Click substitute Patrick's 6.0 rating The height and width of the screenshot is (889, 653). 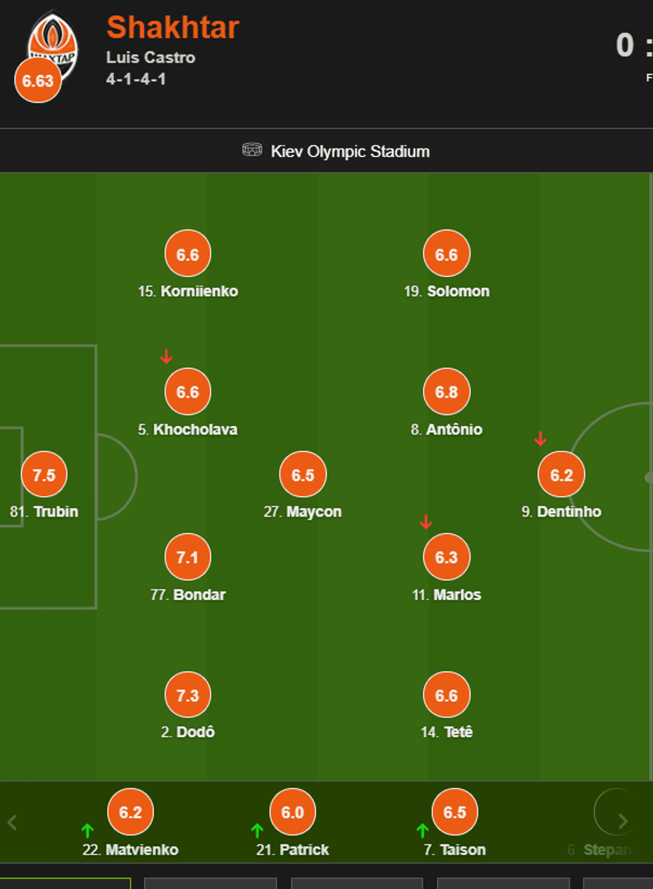[293, 812]
